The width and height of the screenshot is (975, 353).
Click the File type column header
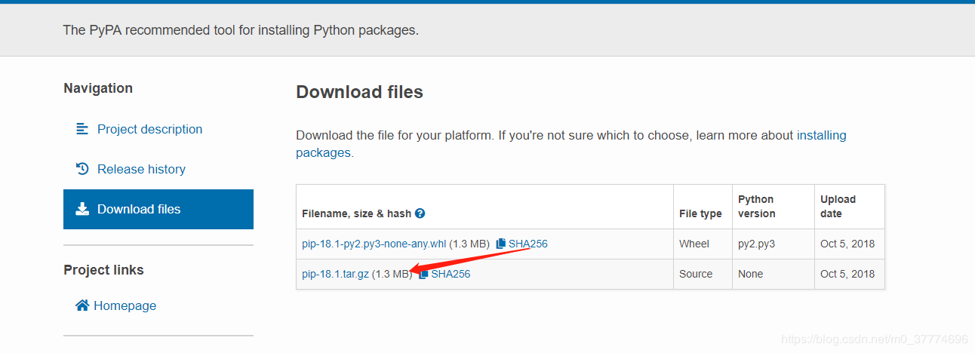click(x=700, y=213)
